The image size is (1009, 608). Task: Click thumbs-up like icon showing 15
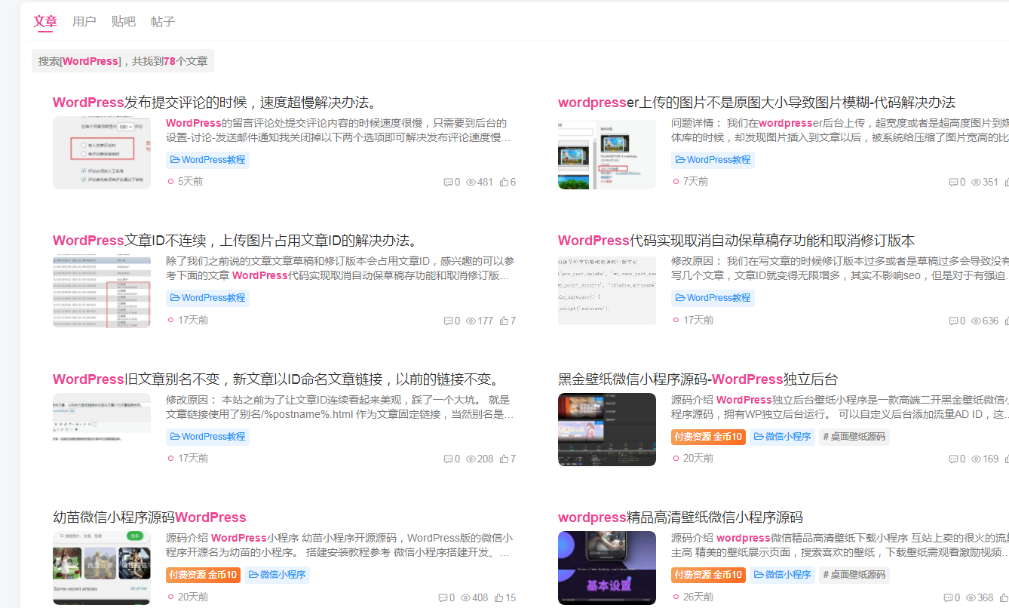pos(498,597)
